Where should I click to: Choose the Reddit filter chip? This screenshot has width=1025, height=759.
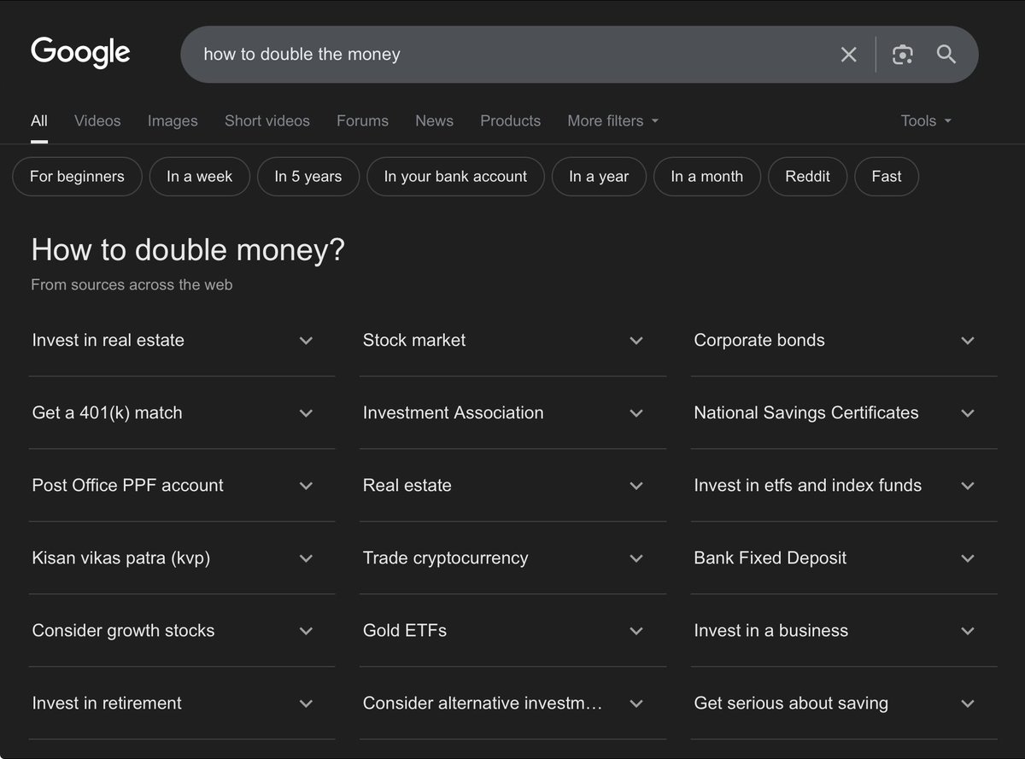pyautogui.click(x=808, y=177)
